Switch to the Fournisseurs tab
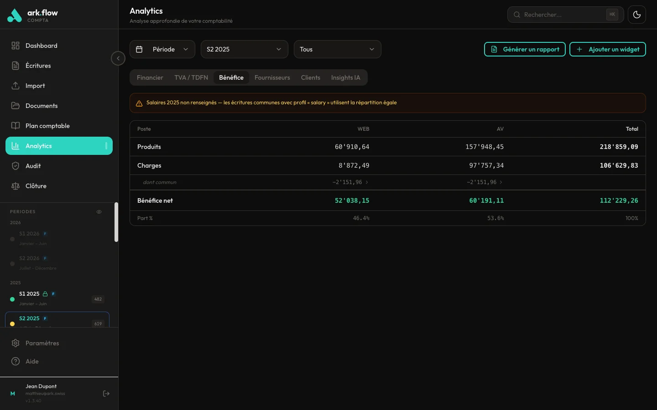This screenshot has width=657, height=410. [272, 77]
